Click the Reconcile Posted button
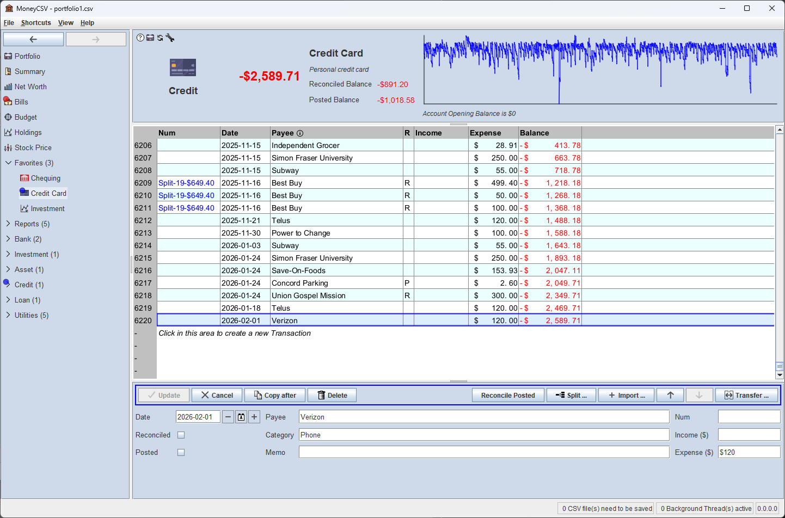The image size is (785, 518). click(508, 396)
